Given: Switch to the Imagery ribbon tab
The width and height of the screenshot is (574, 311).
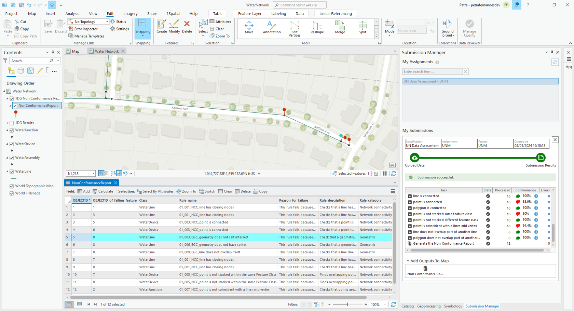Looking at the screenshot, I should pos(130,14).
